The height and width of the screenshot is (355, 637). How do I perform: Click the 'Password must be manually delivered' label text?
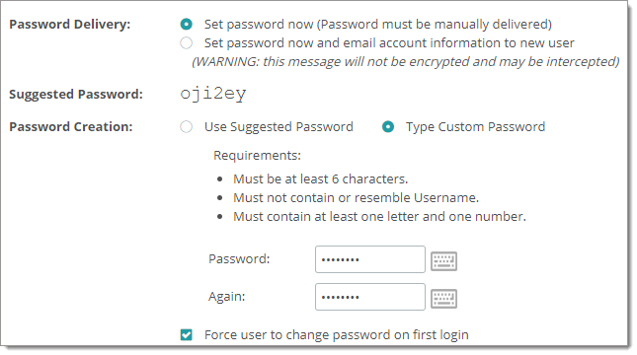click(x=435, y=25)
